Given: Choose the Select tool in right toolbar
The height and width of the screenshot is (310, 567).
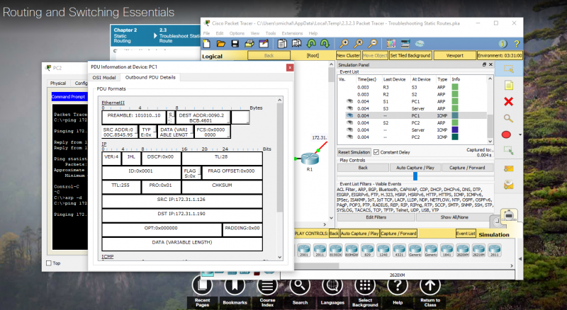Looking at the screenshot, I should pos(509,69).
